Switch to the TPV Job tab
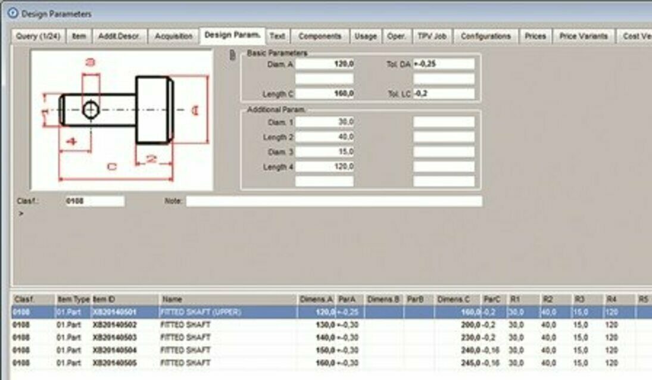Image resolution: width=652 pixels, height=380 pixels. tap(432, 36)
